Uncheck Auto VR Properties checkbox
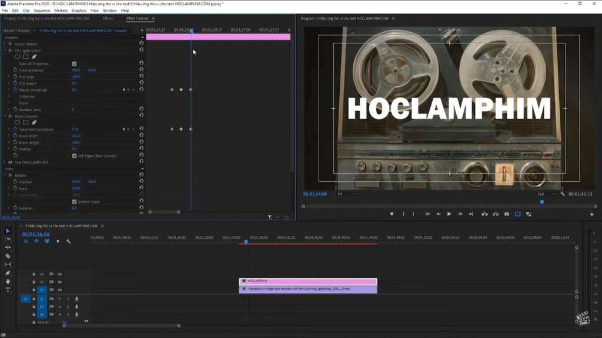Screen dimensions: 602x338 coord(74,63)
